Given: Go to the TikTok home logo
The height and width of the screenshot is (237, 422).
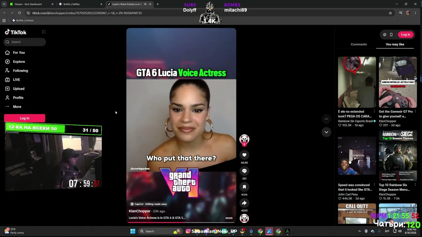Looking at the screenshot, I should 15,32.
